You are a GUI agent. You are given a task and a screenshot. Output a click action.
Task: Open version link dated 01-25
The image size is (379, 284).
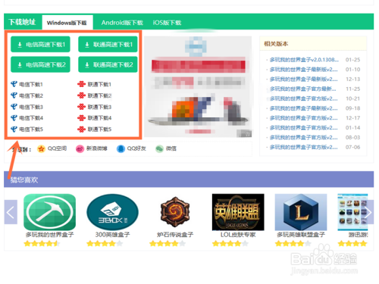tap(304, 60)
